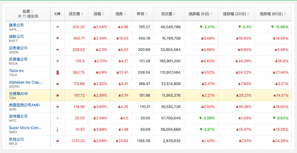297x153 pixels.
Task: Select GOOGL volume 33,514,808
Action: pyautogui.click(x=171, y=84)
